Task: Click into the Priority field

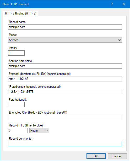Action: pyautogui.click(x=16, y=53)
